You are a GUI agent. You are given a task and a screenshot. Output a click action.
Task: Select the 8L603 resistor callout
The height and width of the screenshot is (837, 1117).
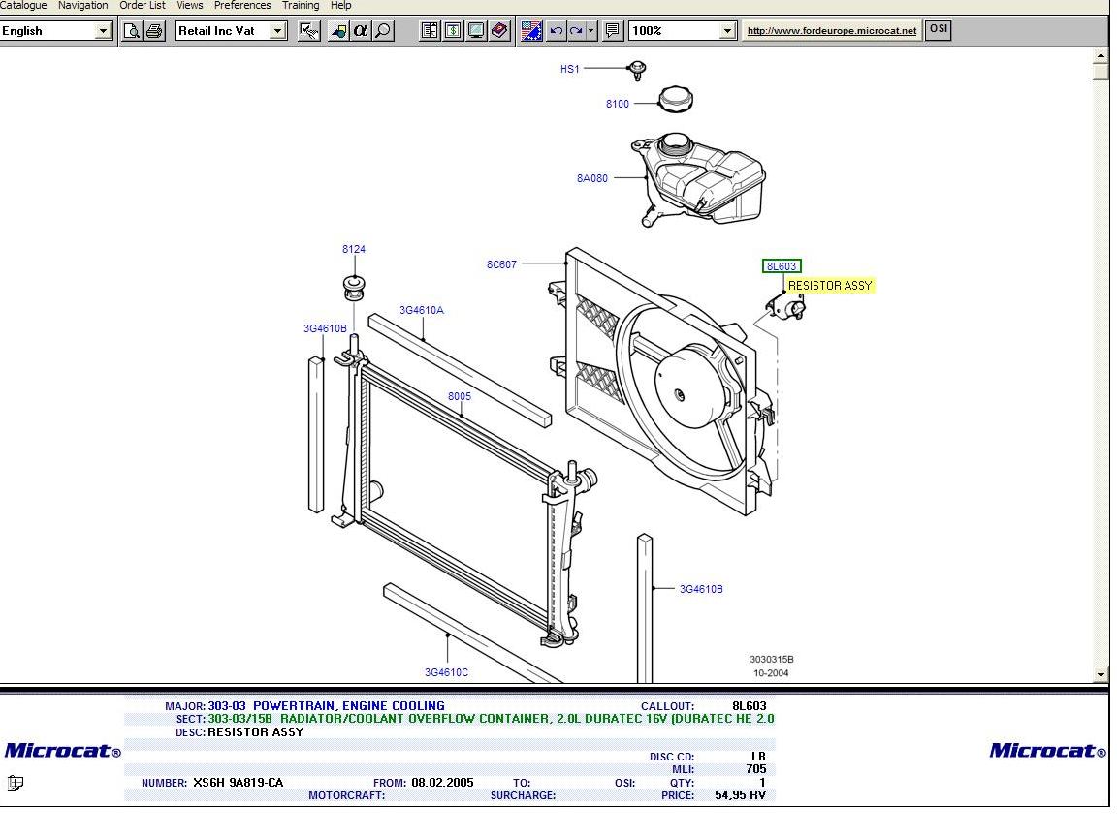[x=782, y=266]
